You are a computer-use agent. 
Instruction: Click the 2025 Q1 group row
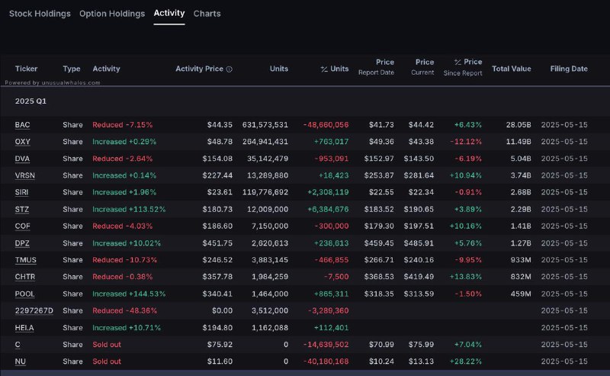pyautogui.click(x=305, y=101)
